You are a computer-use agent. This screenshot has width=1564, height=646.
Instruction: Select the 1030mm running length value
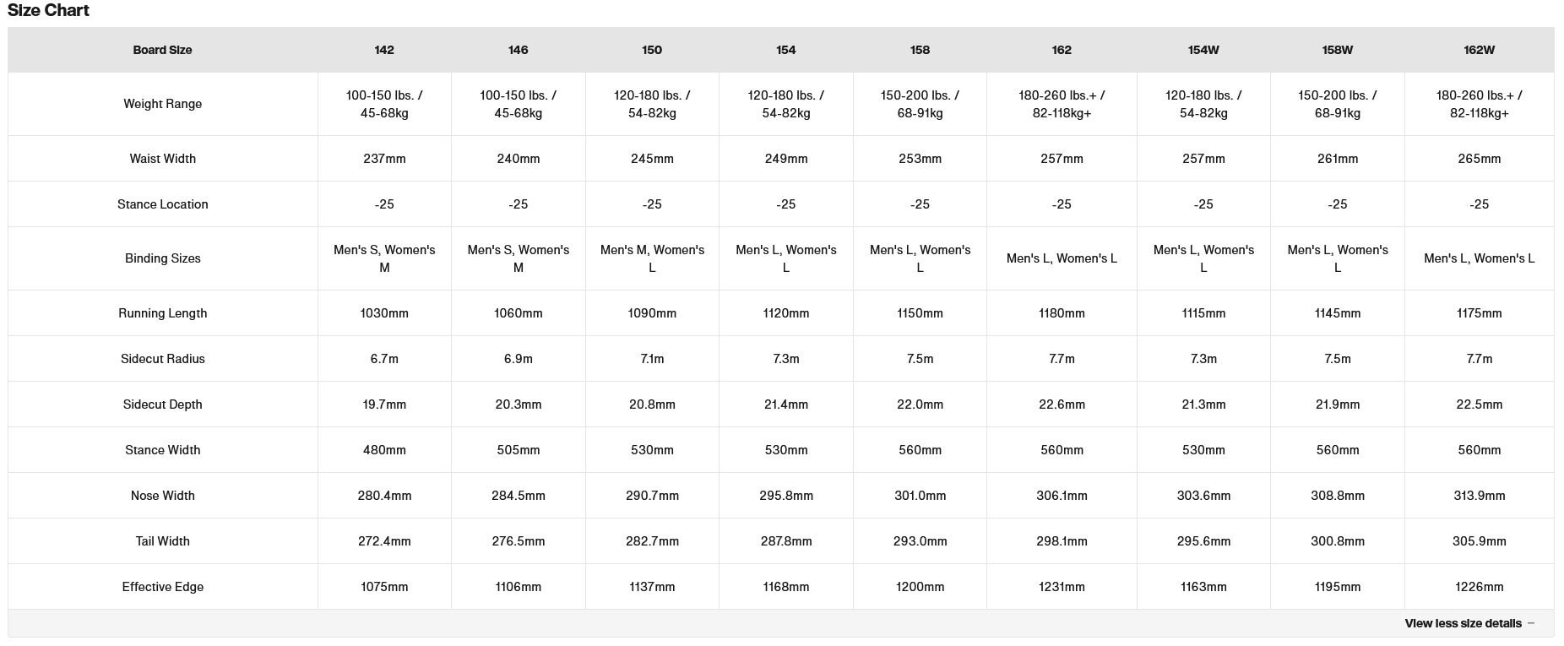(384, 313)
